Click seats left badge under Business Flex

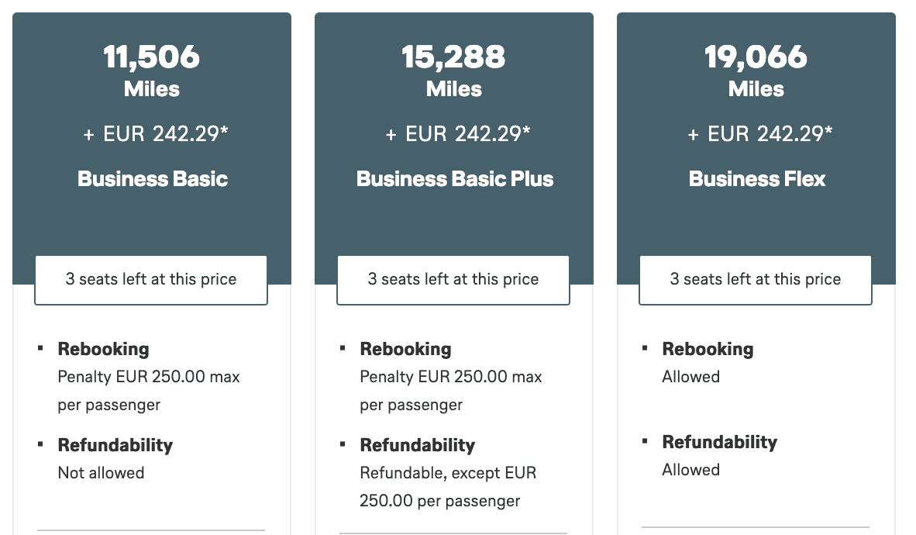click(x=756, y=279)
